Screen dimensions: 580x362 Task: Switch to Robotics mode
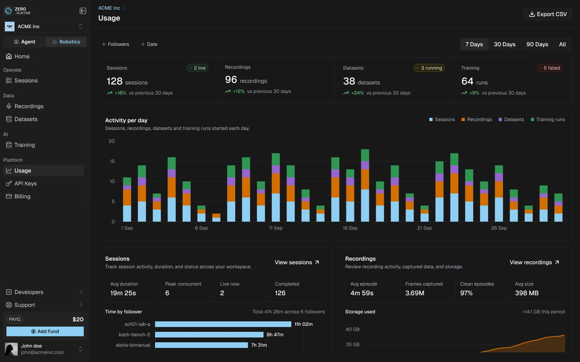66,42
